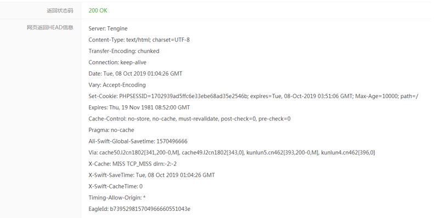Click the 返回状态码 label
The width and height of the screenshot is (438, 218).
click(60, 11)
